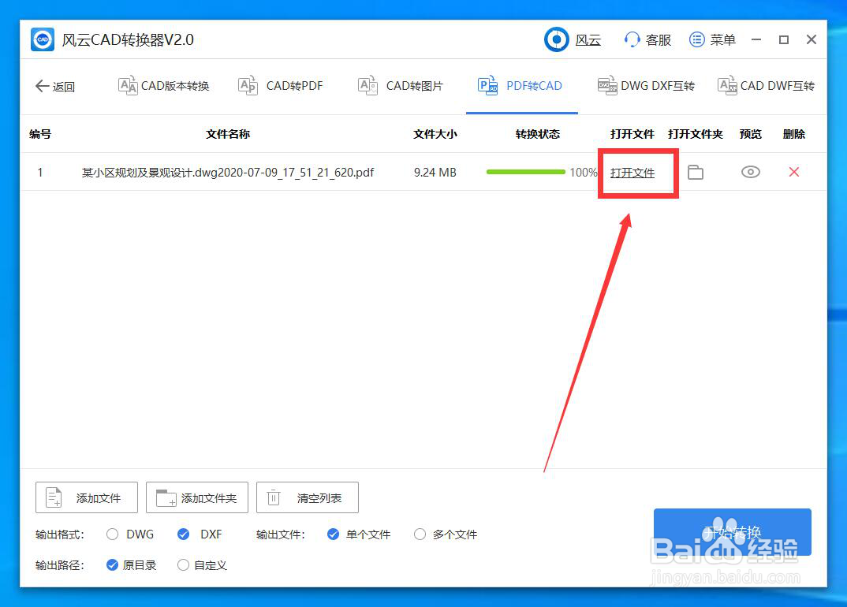The image size is (847, 607).
Task: Switch to the CAD转PDF tab
Action: coord(281,86)
